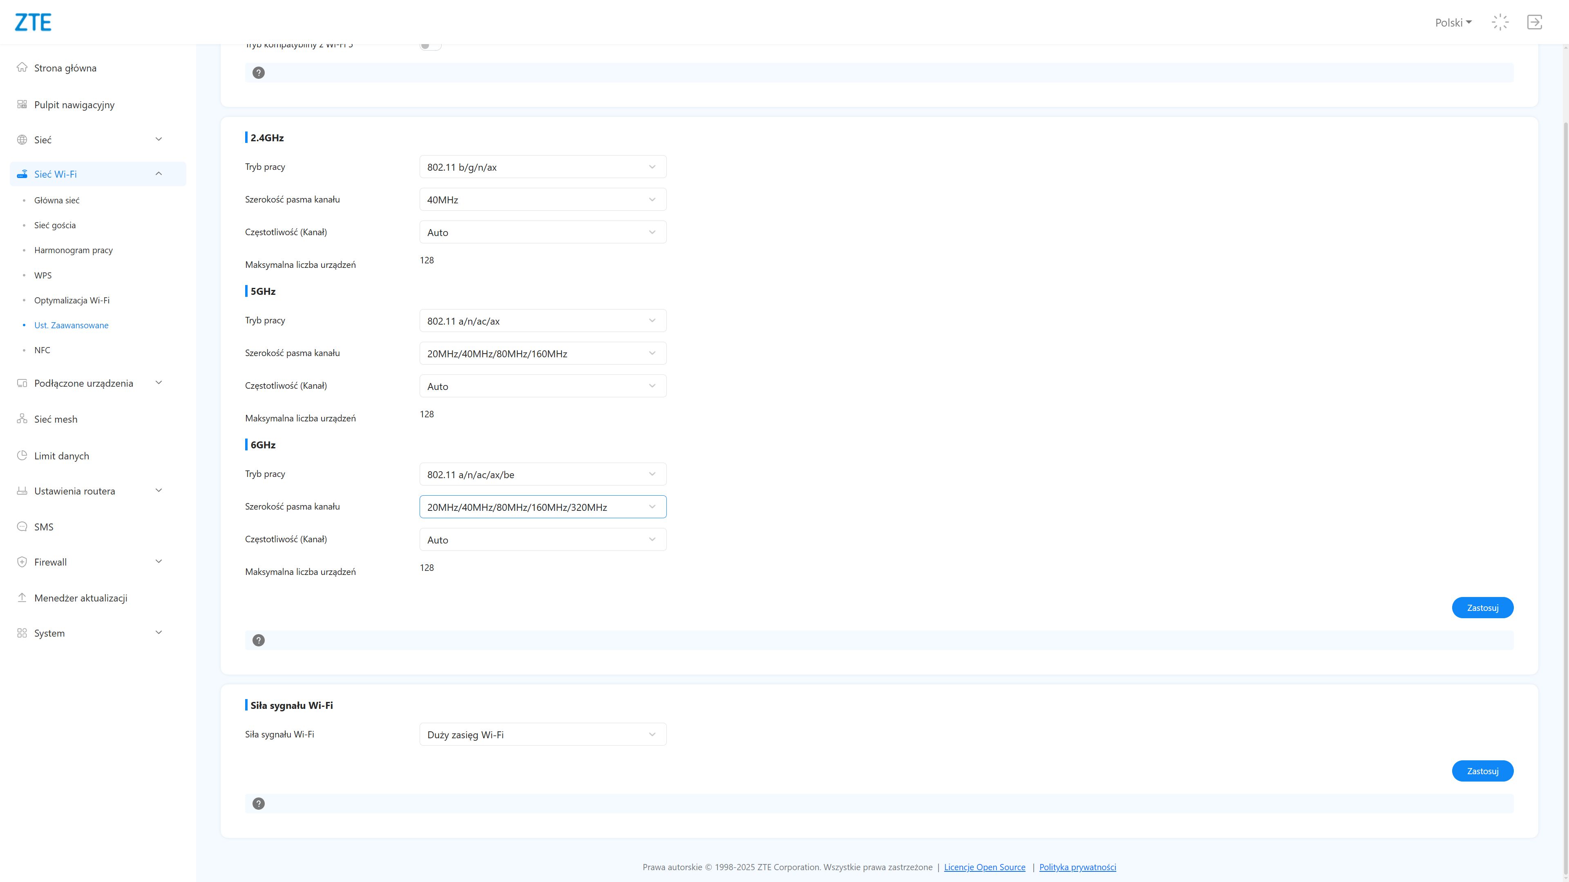Click the Strona główna home icon

pyautogui.click(x=22, y=67)
